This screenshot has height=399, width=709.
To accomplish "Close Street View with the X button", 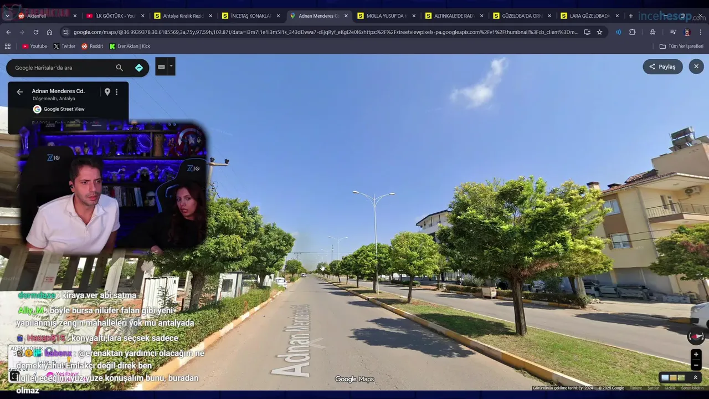I will pyautogui.click(x=696, y=66).
